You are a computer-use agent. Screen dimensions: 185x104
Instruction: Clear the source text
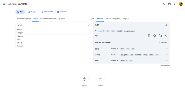[88, 25]
